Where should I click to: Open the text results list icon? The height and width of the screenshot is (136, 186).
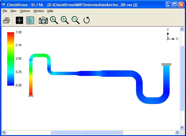click(x=30, y=20)
